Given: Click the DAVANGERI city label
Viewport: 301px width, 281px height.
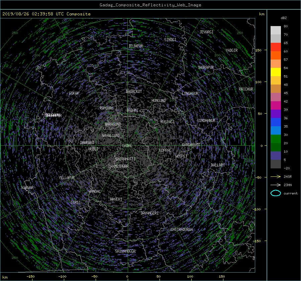Looking at the screenshot, I should point(149,213).
